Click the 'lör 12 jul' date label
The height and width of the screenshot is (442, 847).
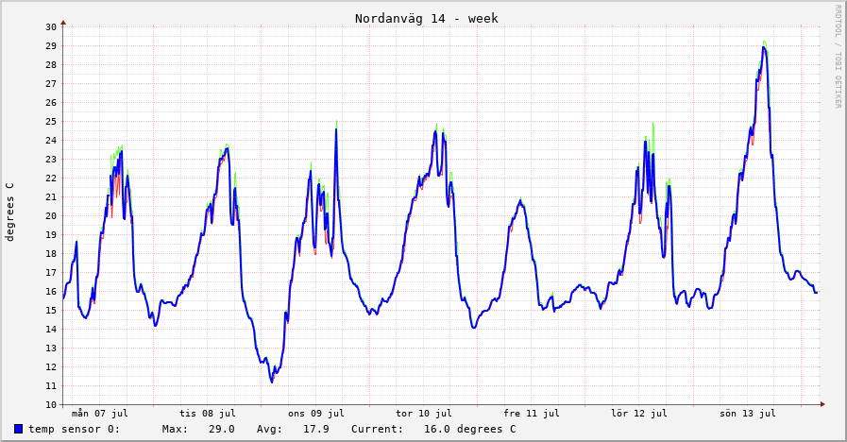coord(639,414)
